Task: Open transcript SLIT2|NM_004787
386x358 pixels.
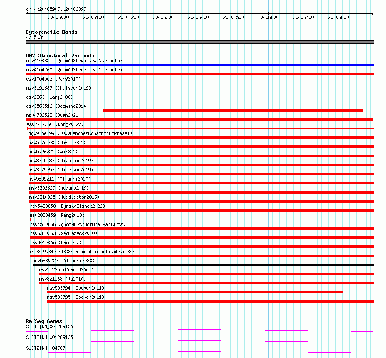Action: 46,348
